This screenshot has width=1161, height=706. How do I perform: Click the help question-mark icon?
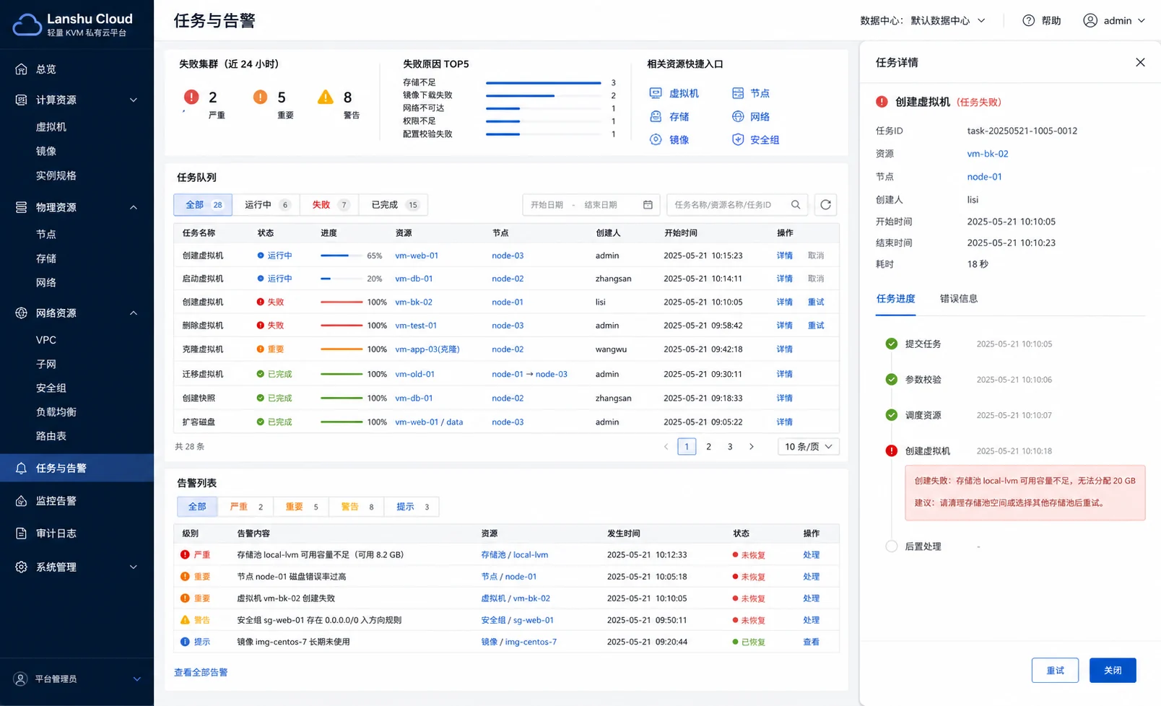pos(1029,20)
